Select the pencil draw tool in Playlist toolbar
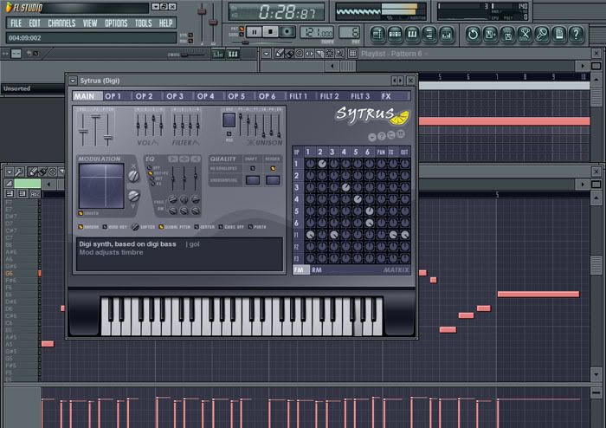This screenshot has height=428, width=606. click(x=279, y=54)
